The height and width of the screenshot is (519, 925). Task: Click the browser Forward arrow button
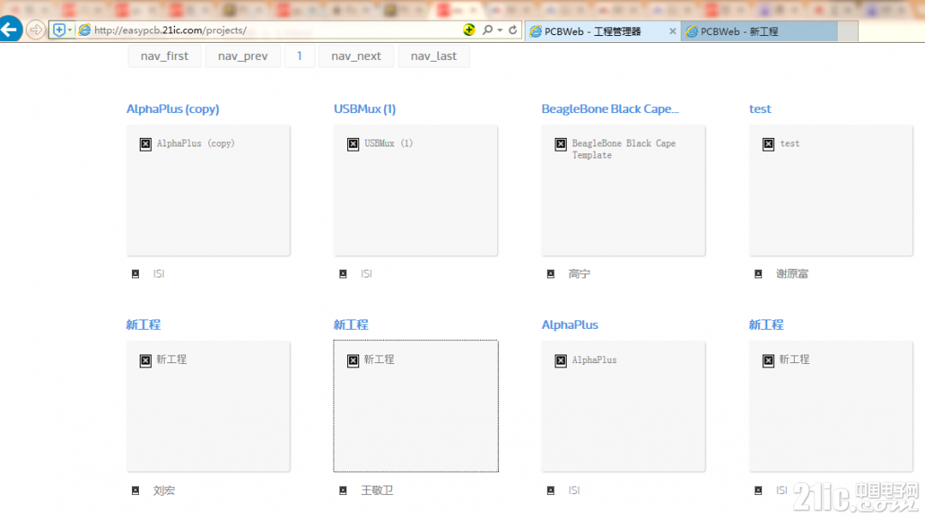coord(36,29)
